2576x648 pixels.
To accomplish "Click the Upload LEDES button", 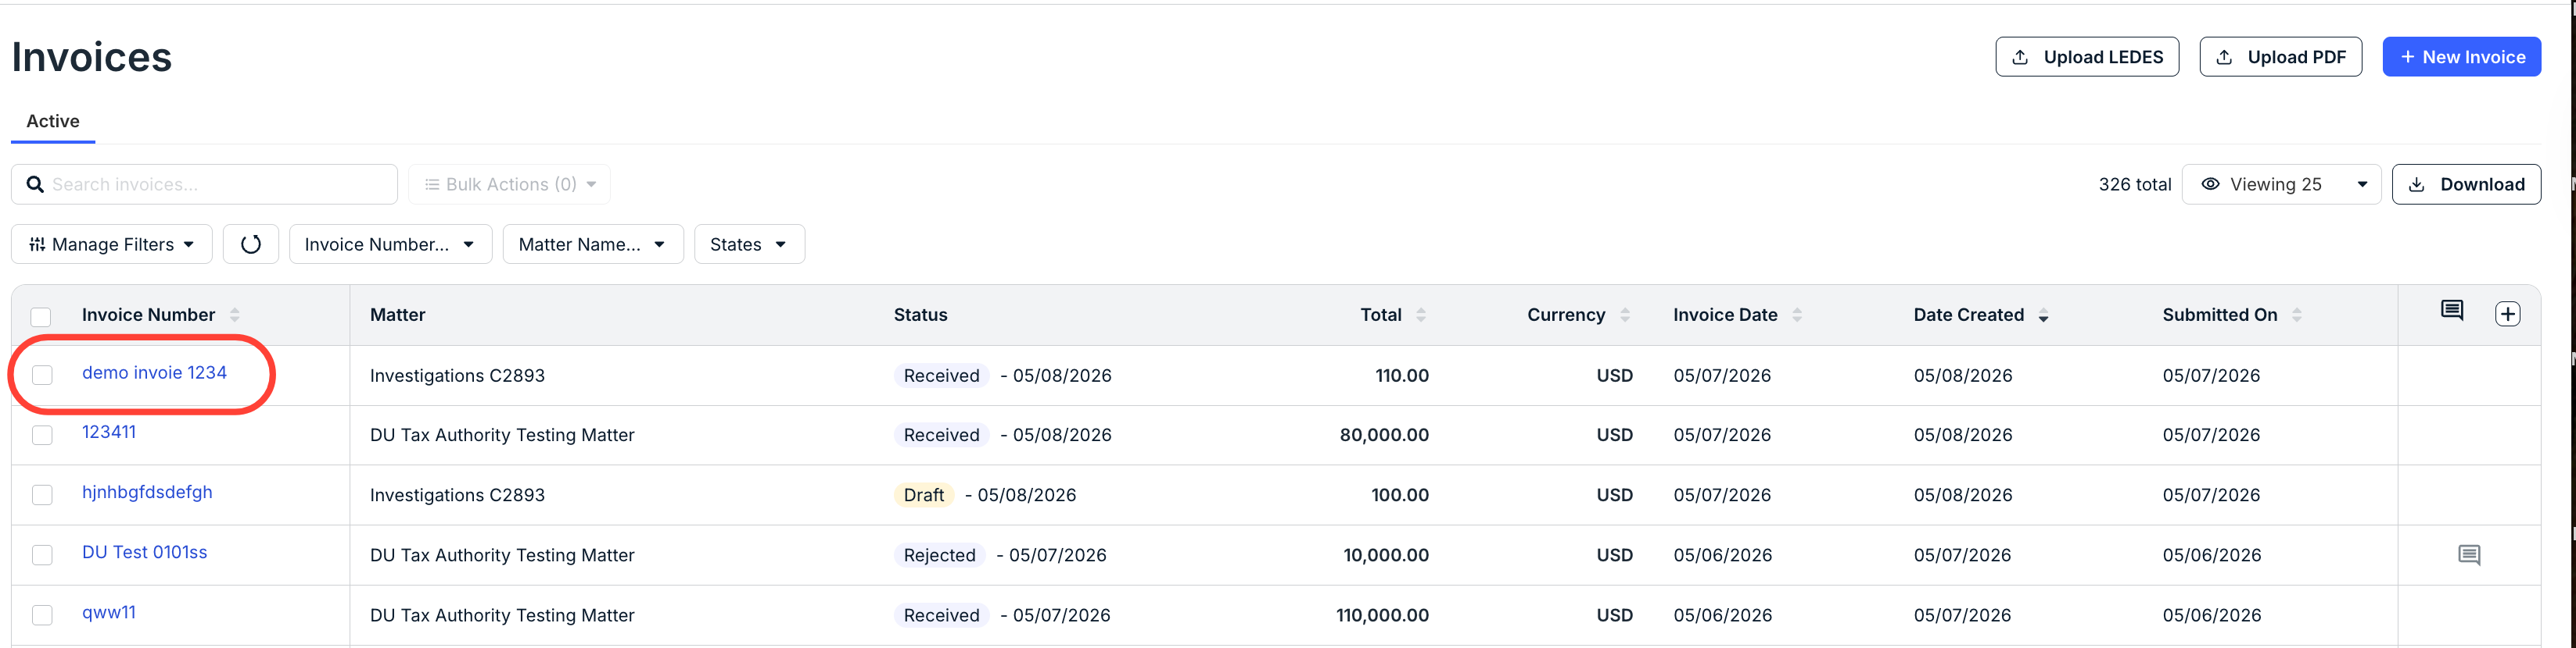I will click(x=2087, y=57).
